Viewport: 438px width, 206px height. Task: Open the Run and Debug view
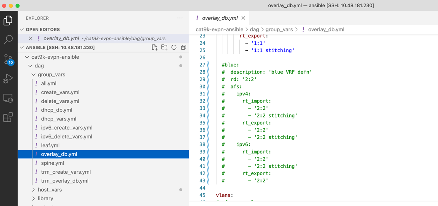(x=8, y=79)
